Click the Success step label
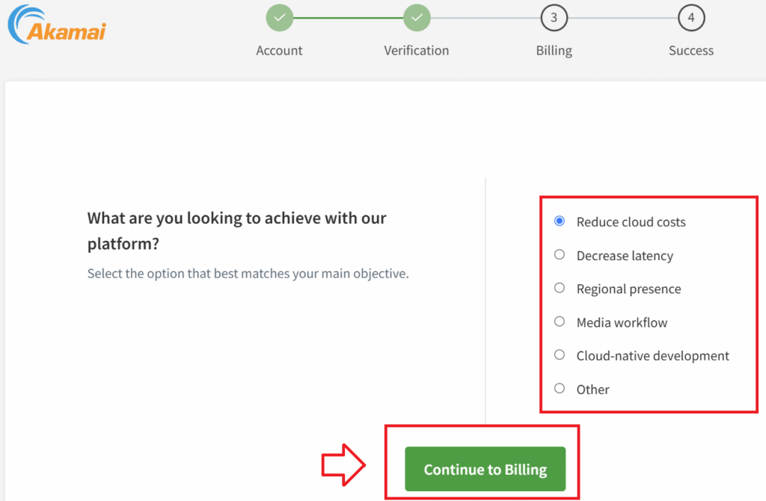766x501 pixels. (691, 50)
